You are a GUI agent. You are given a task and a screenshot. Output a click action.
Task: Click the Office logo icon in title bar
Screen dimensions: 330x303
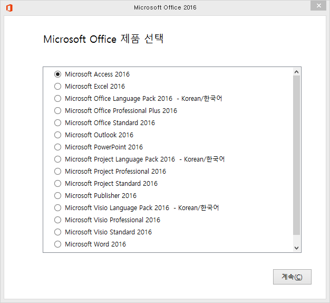pos(9,8)
